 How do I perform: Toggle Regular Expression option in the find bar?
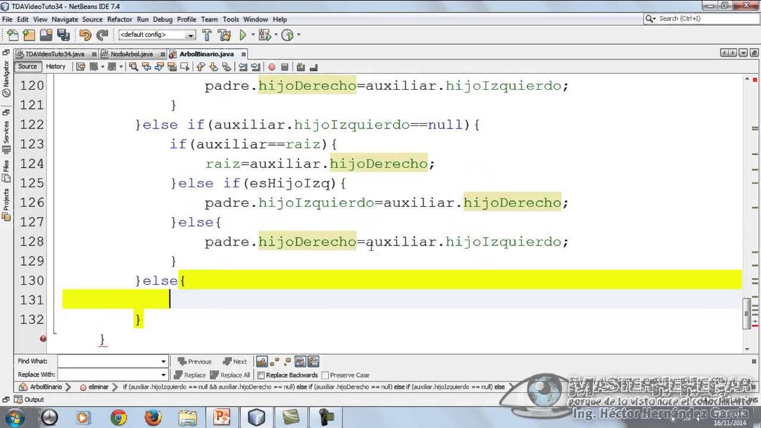coord(287,361)
